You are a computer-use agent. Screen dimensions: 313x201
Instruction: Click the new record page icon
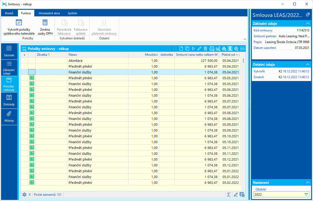coord(181,49)
